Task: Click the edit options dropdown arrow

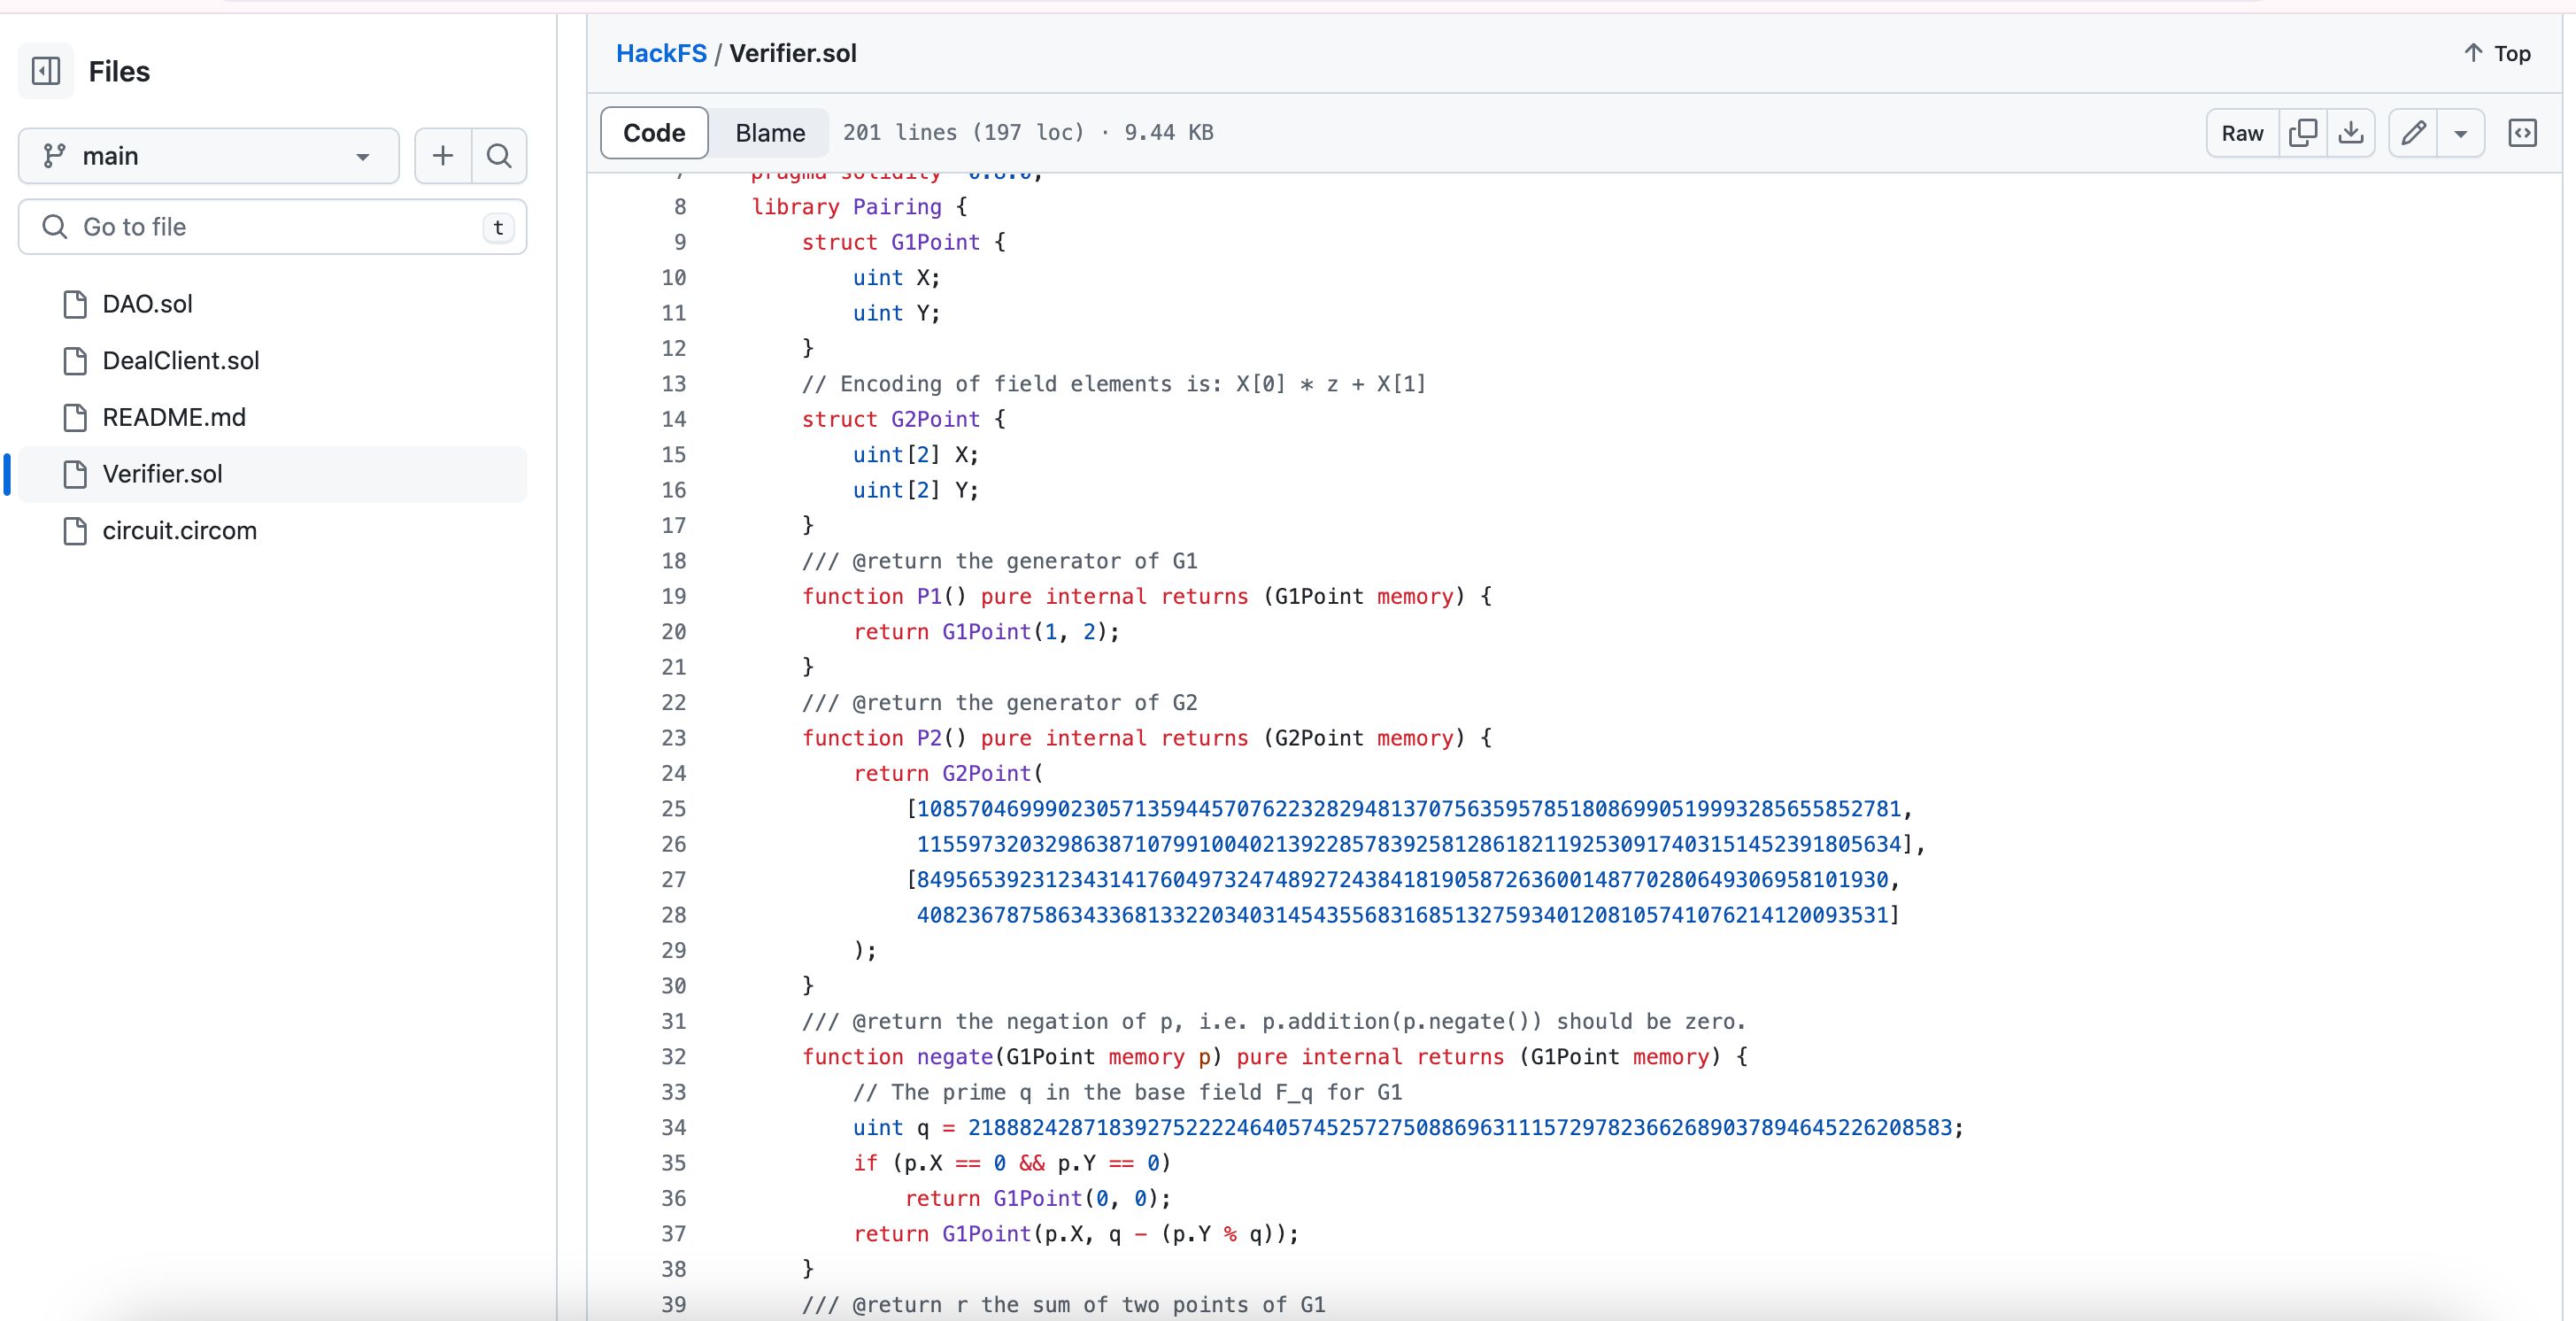Action: pyautogui.click(x=2458, y=131)
